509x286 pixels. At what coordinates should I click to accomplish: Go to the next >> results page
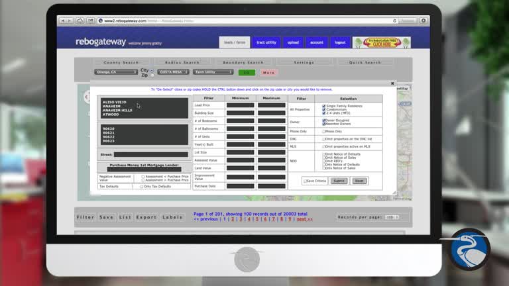click(304, 220)
